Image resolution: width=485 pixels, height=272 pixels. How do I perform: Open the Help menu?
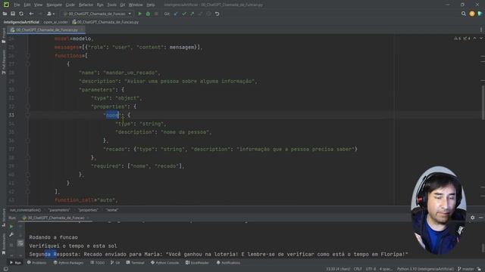151,5
